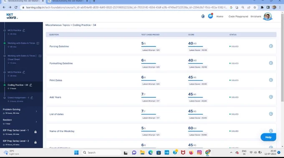Click the Print Dates question title
This screenshot has width=284, height=158.
coord(56,80)
